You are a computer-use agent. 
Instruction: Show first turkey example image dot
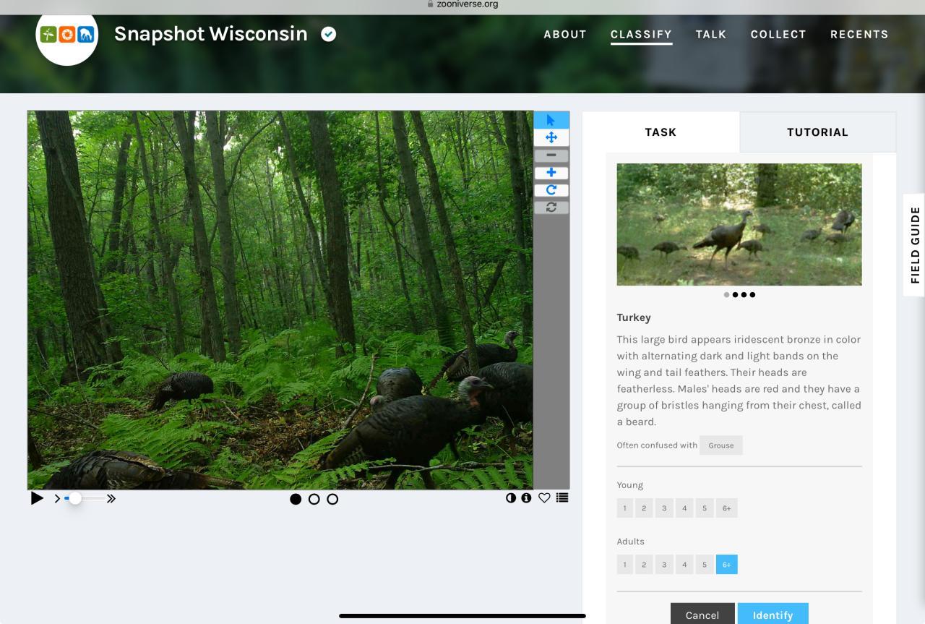(726, 295)
